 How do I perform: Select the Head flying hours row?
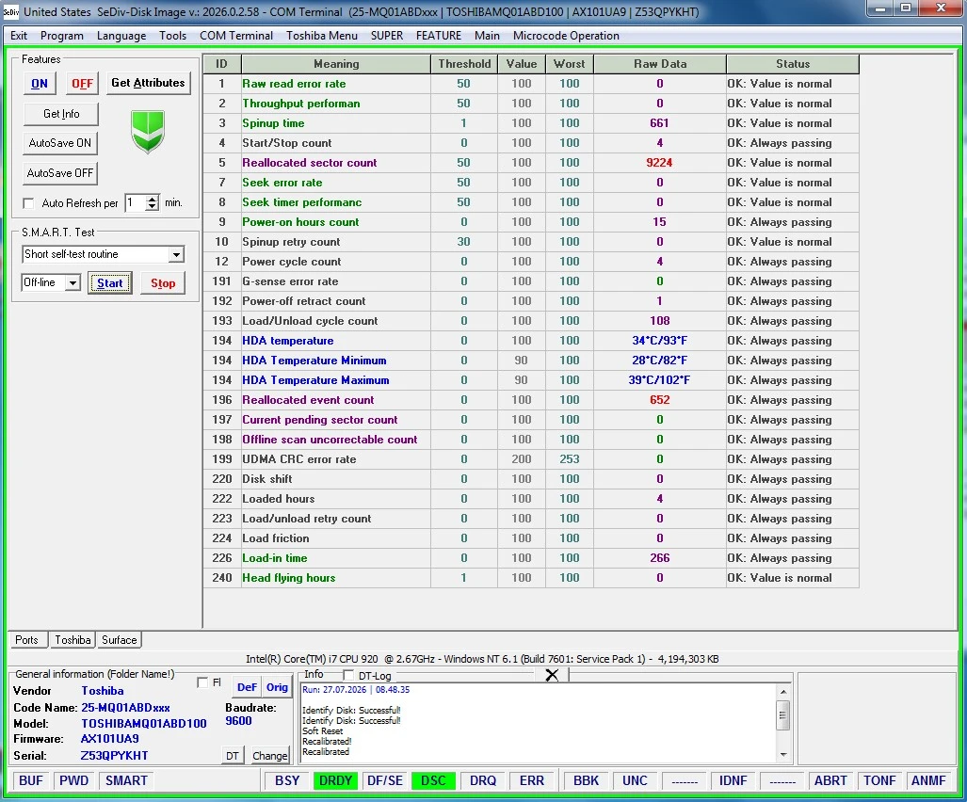[x=531, y=578]
